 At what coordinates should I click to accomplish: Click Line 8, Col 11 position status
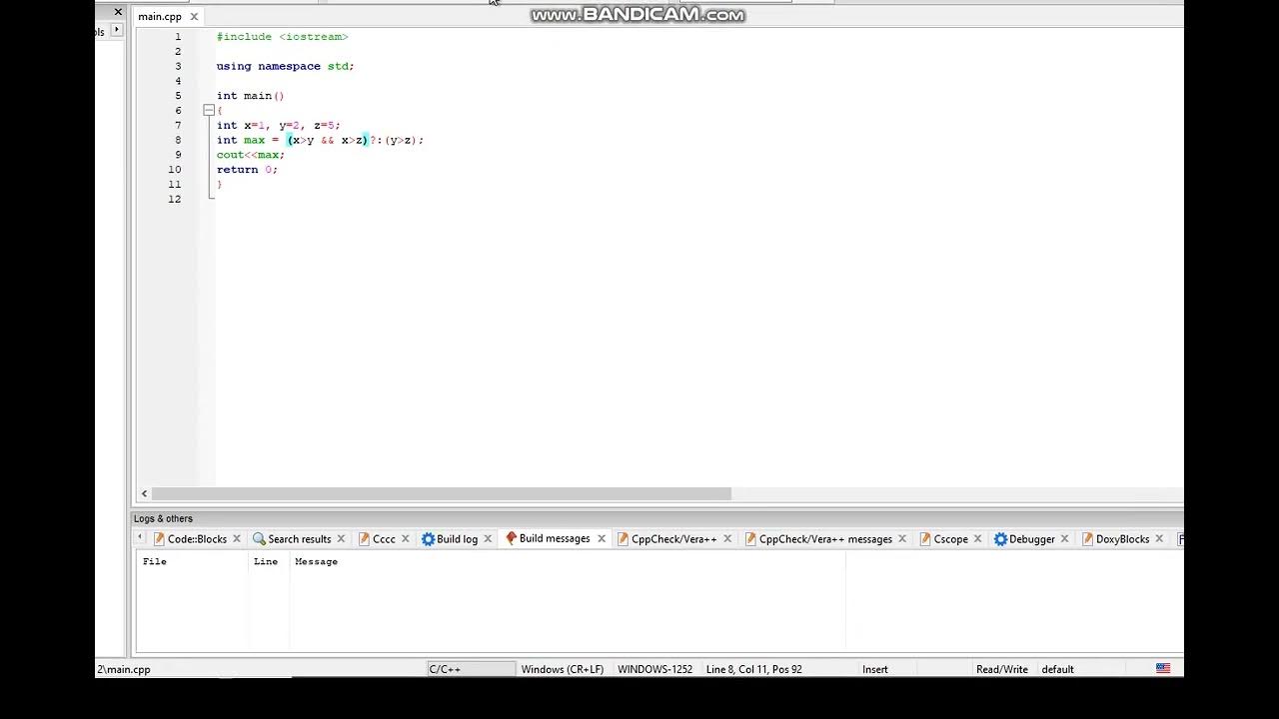click(x=753, y=669)
